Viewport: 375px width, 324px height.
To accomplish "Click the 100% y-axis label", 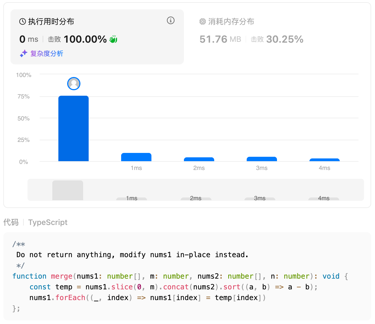I will point(24,75).
